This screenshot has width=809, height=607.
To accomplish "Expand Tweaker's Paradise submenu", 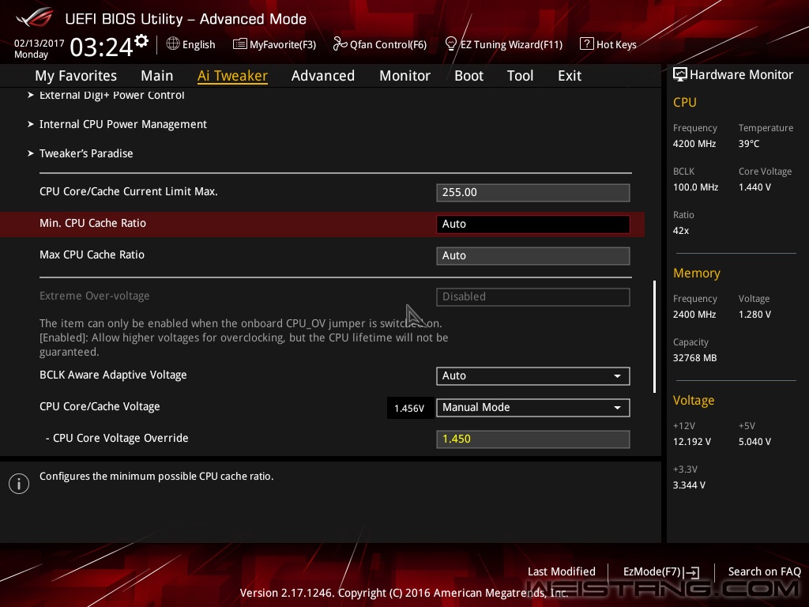I will (86, 154).
